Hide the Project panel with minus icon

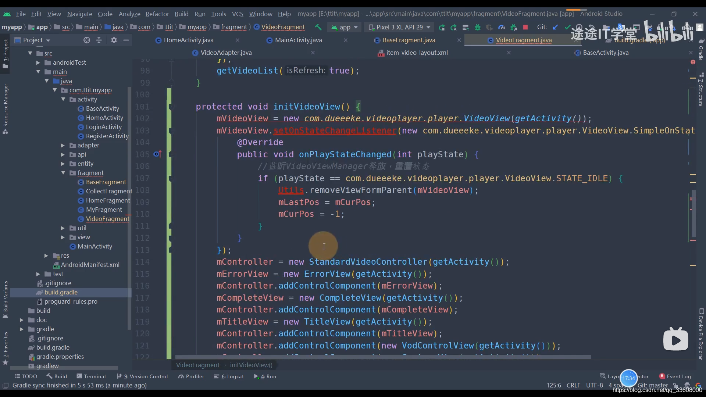[x=126, y=40]
